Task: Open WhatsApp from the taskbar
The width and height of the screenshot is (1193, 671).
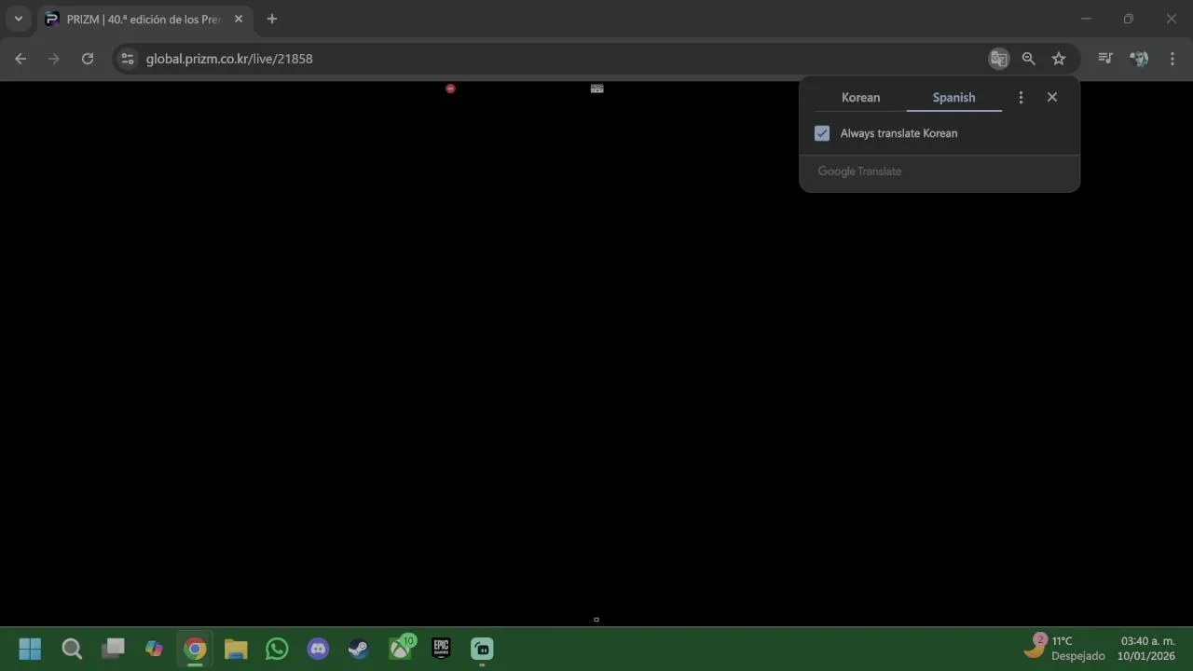Action: [x=277, y=649]
